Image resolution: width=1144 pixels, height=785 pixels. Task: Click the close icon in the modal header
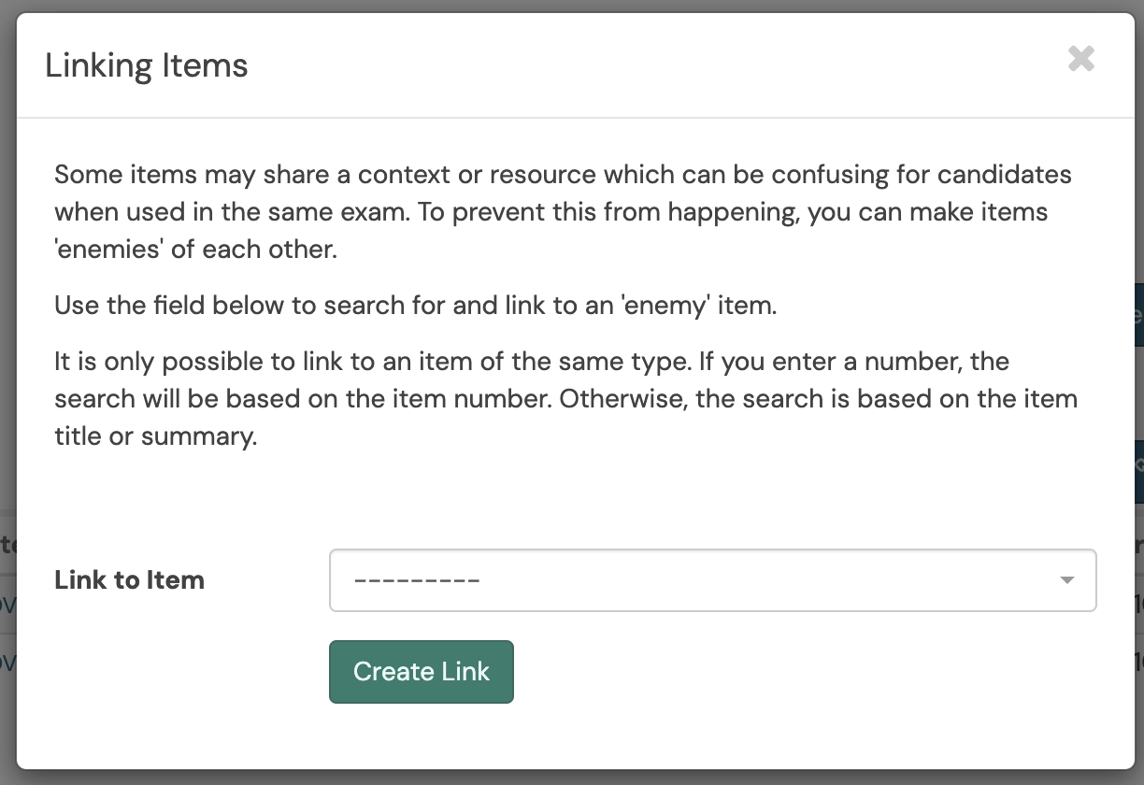coord(1081,59)
